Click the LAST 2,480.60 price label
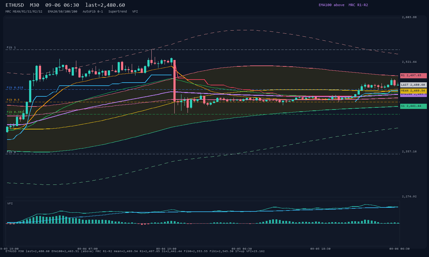 (x=413, y=85)
